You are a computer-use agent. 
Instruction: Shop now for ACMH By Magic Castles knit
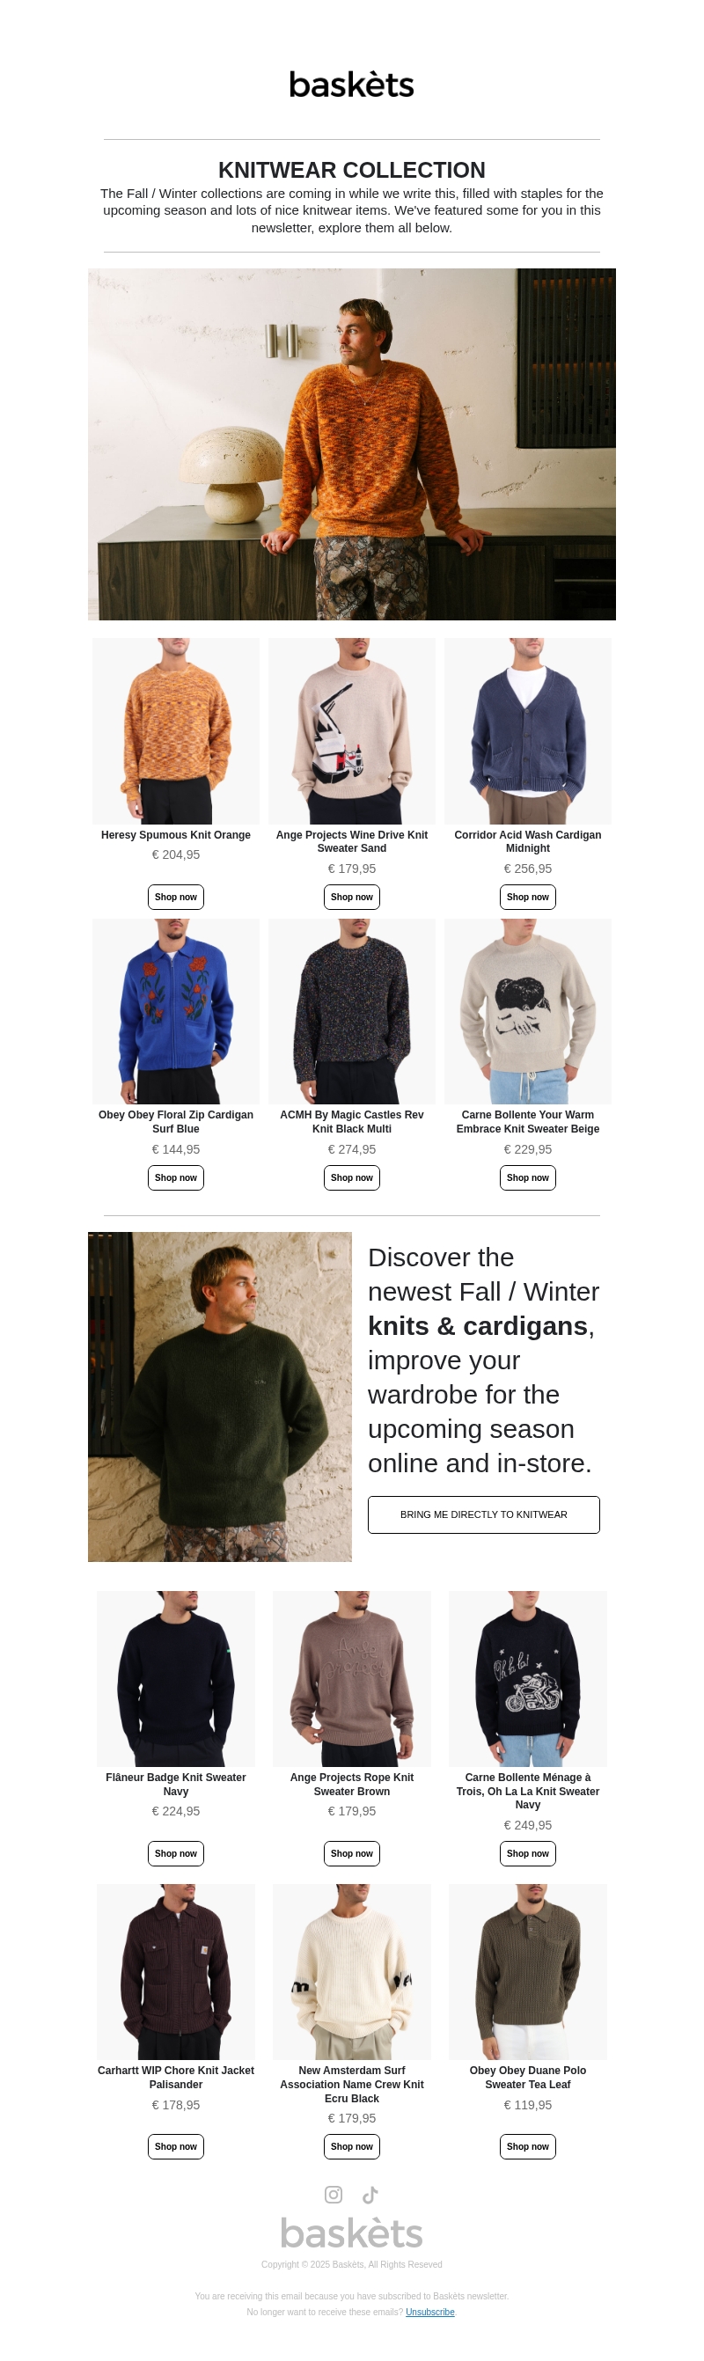point(352,1177)
